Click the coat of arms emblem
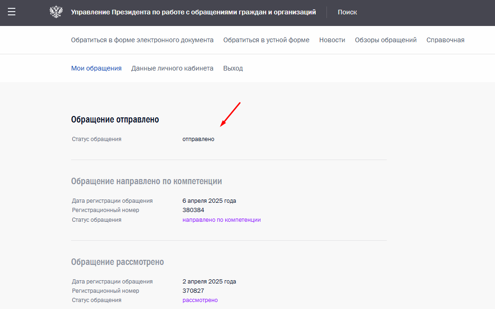 [x=56, y=12]
